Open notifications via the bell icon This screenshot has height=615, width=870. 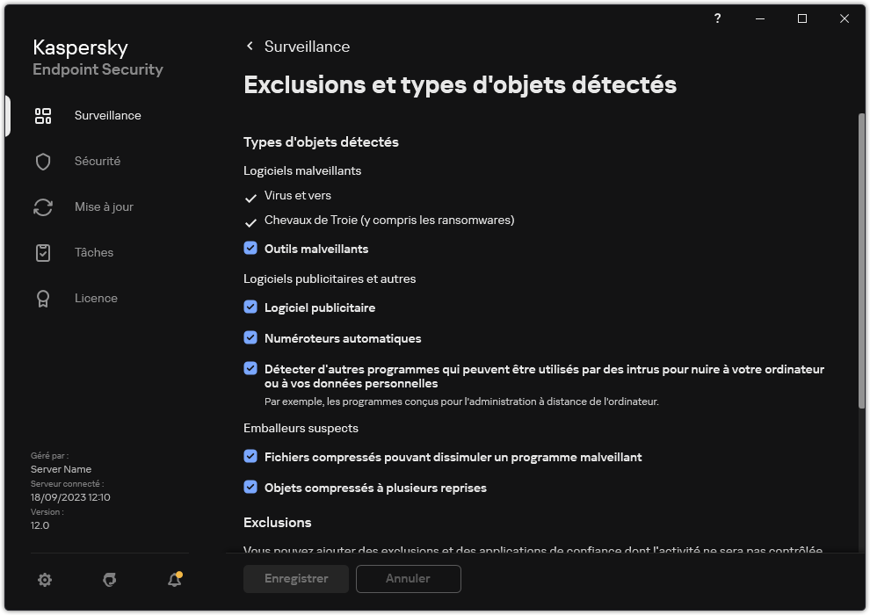point(173,580)
